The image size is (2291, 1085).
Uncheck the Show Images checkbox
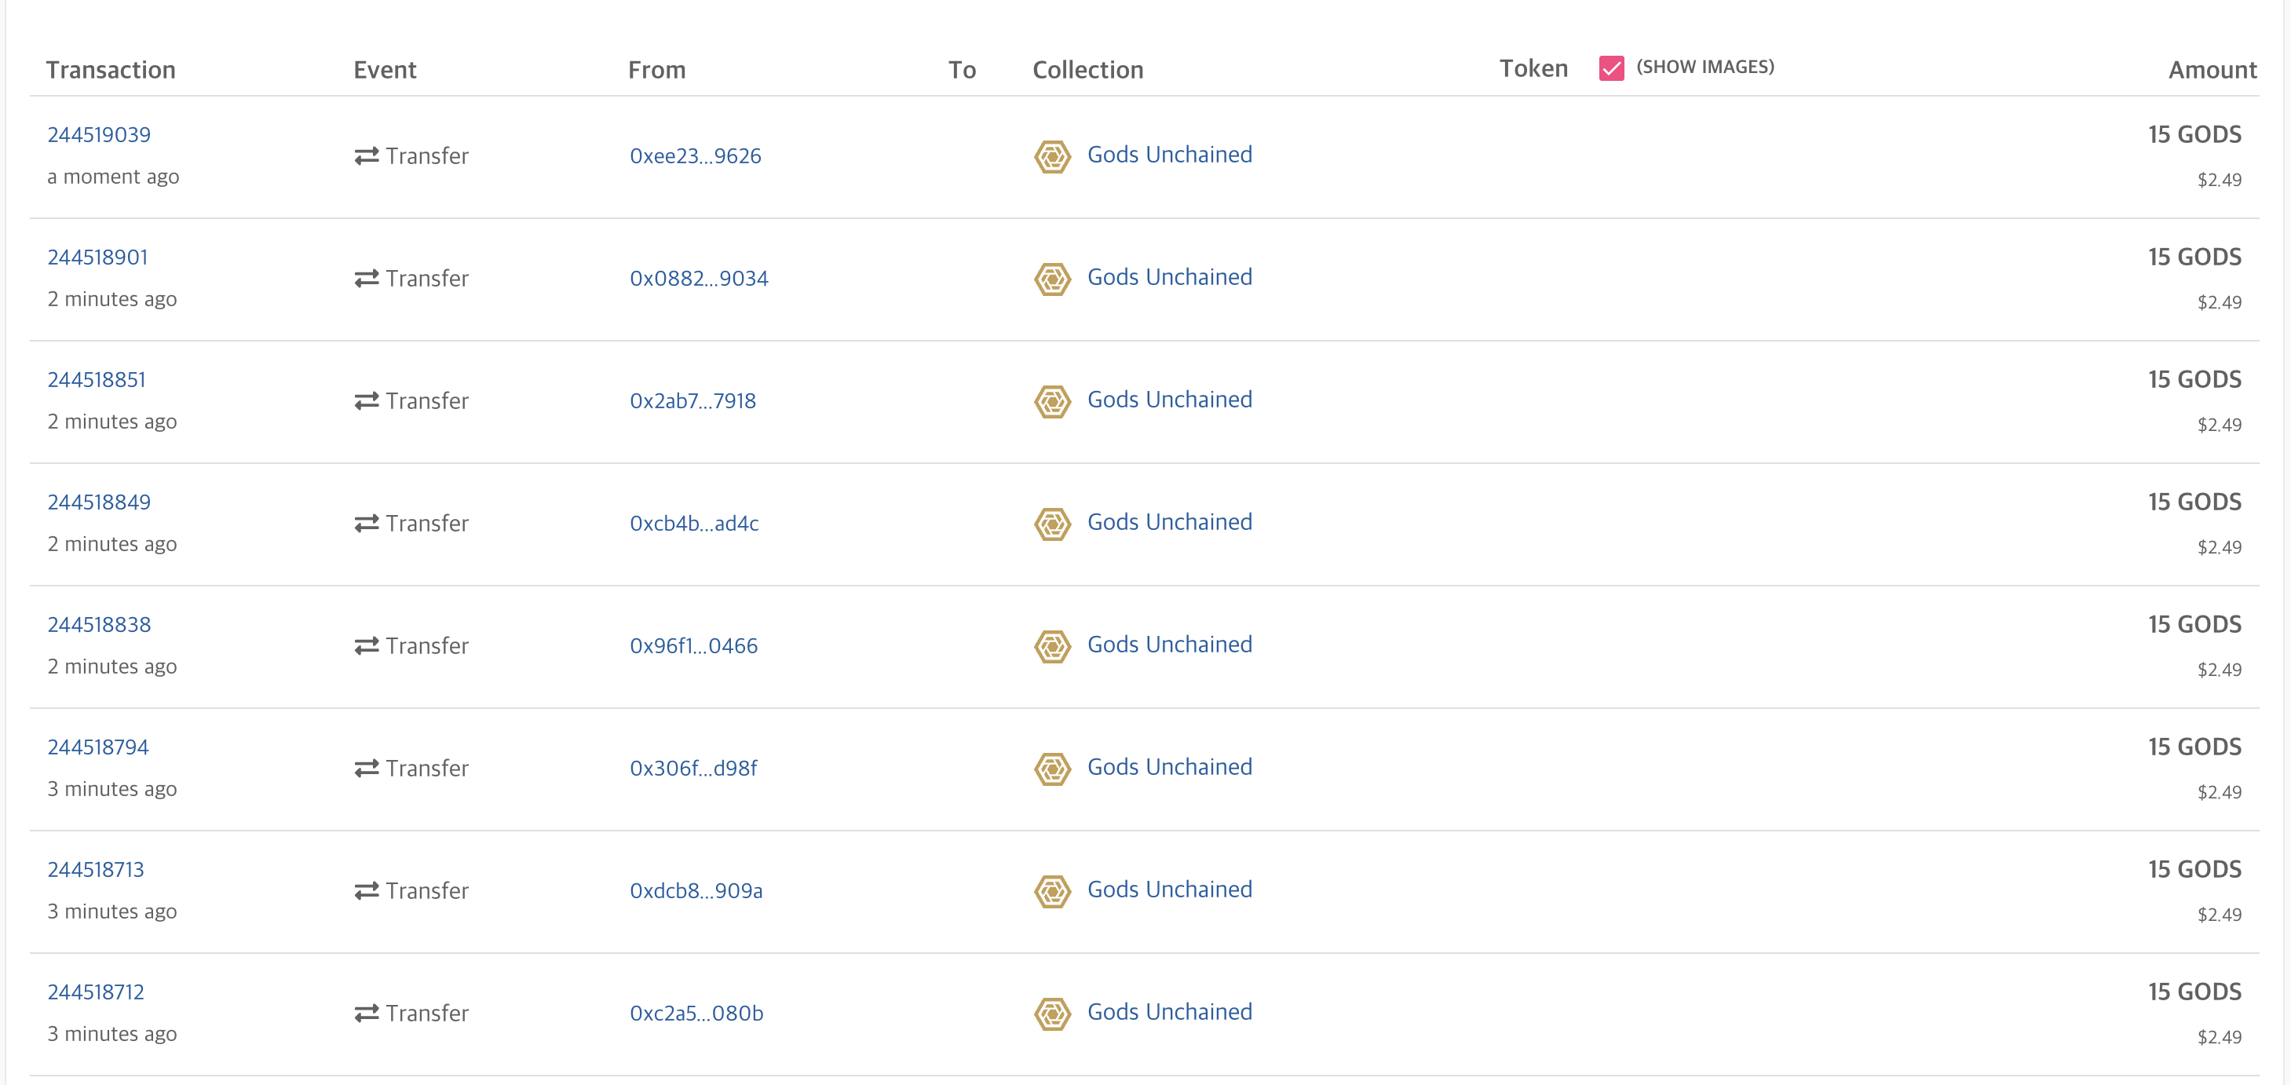coord(1610,68)
